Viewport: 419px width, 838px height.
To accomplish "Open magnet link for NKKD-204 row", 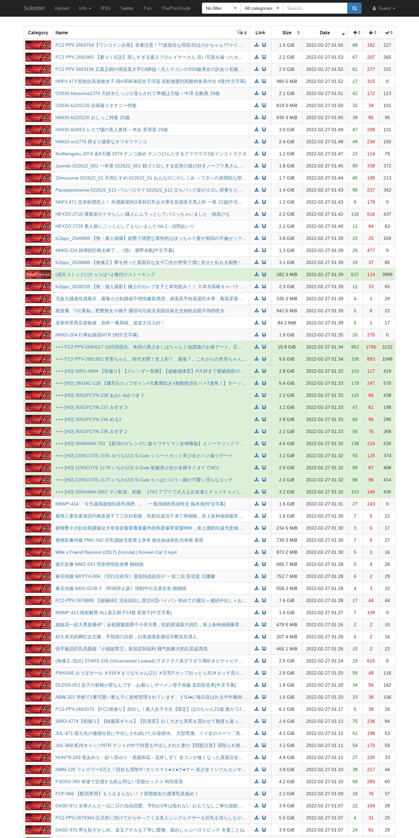I will pos(264,335).
